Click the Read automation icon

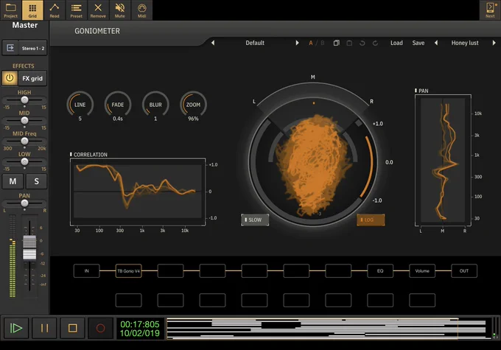pos(55,10)
